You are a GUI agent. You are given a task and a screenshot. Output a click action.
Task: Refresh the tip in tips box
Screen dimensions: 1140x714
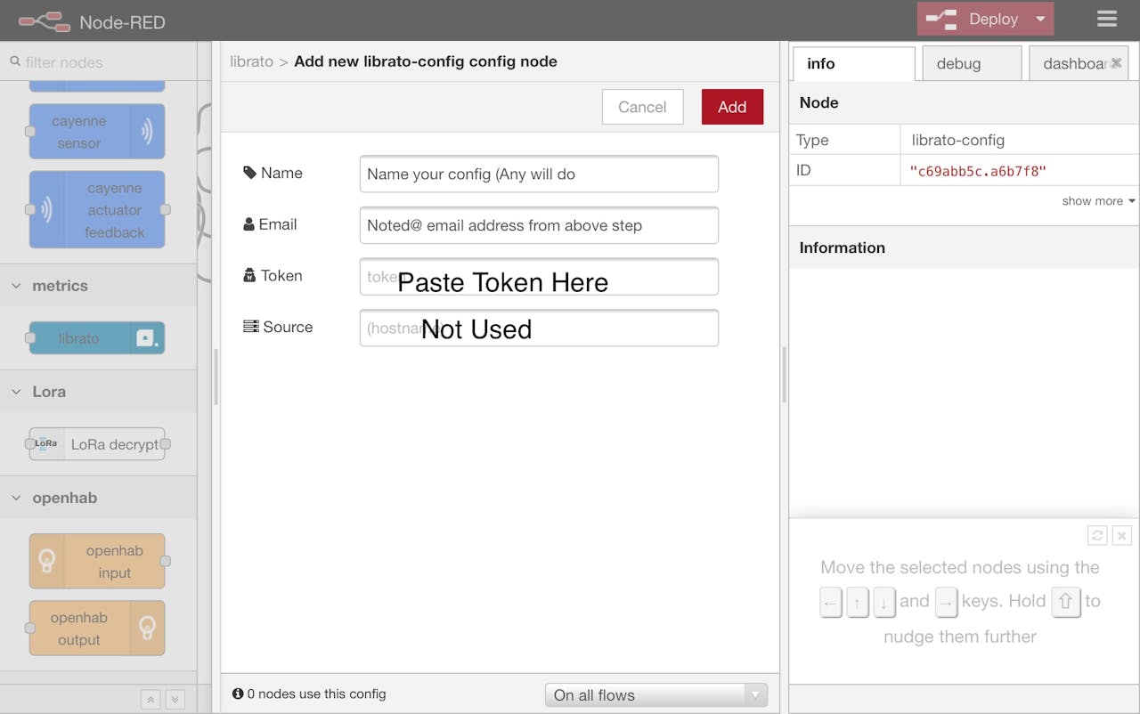[x=1097, y=535]
